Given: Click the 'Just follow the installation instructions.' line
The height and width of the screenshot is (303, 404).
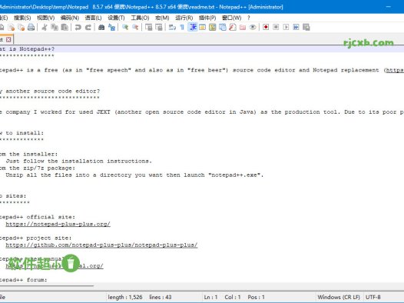Looking at the screenshot, I should (79, 161).
